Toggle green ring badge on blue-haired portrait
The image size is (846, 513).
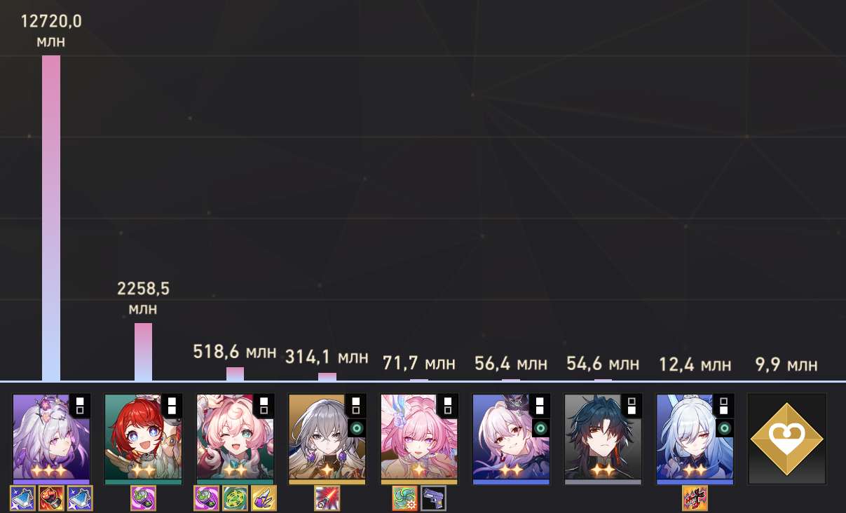tap(724, 427)
